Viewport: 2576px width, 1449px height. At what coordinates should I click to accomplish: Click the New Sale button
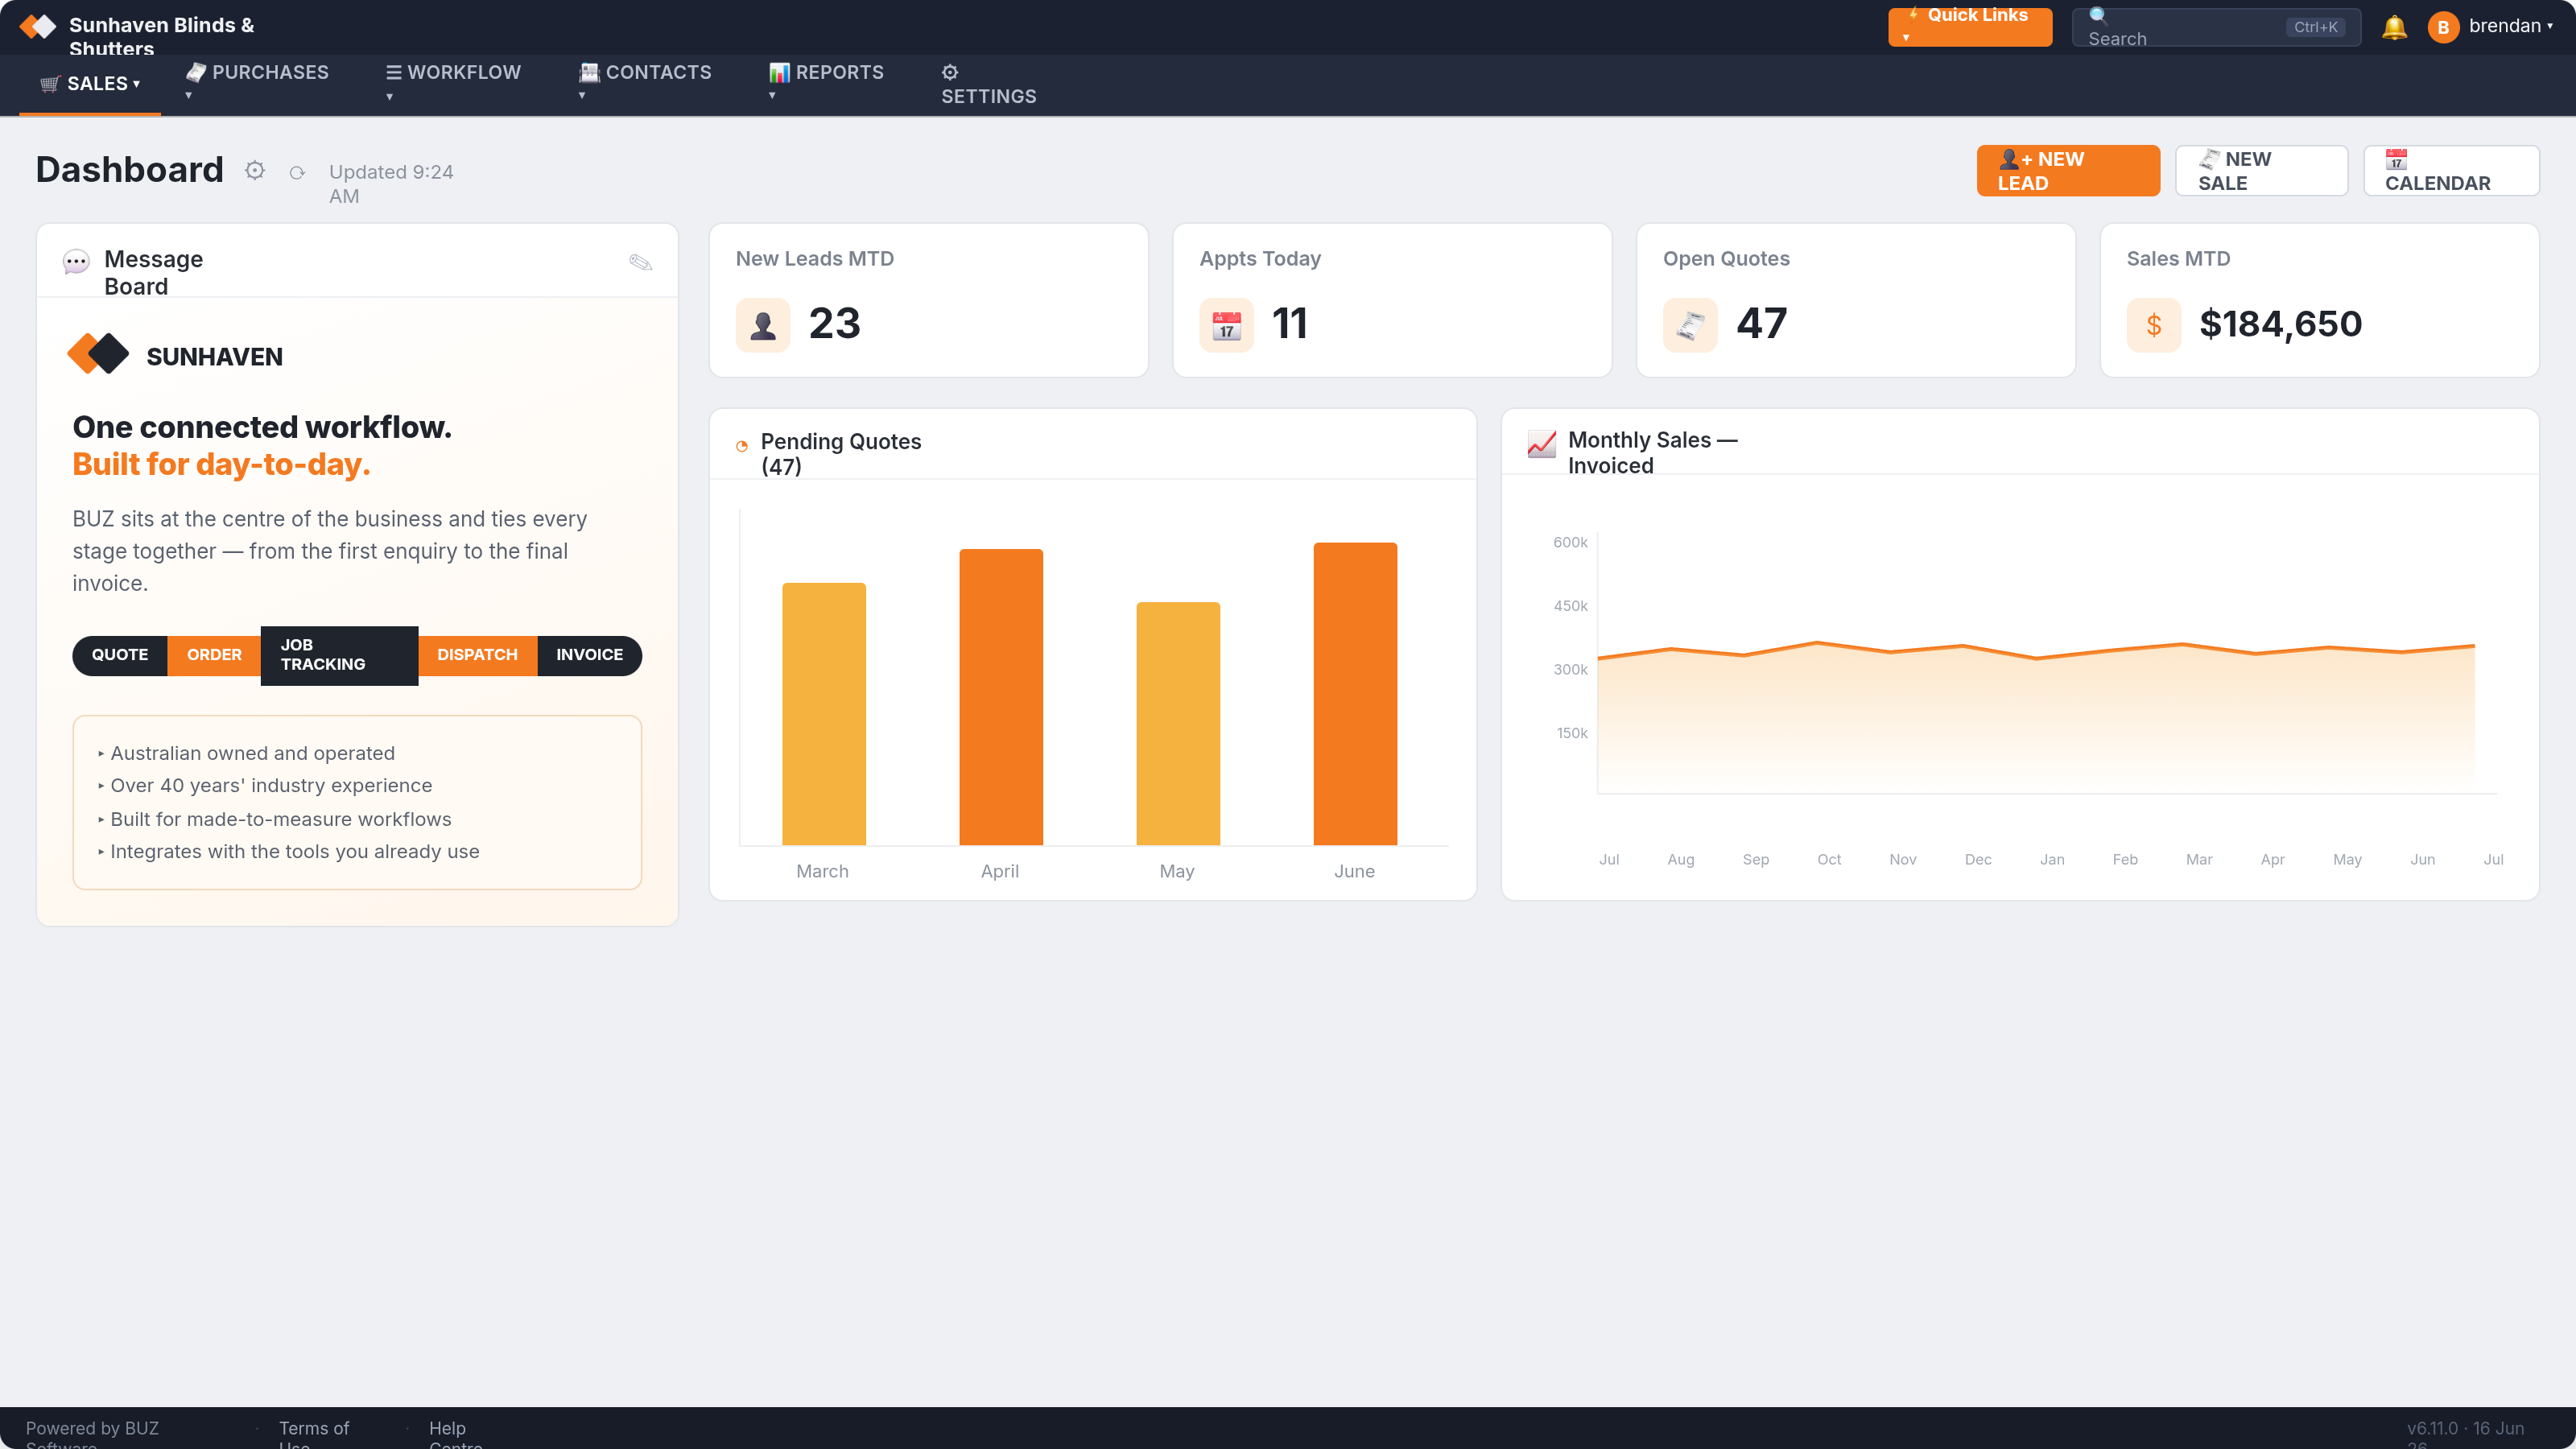(2262, 171)
